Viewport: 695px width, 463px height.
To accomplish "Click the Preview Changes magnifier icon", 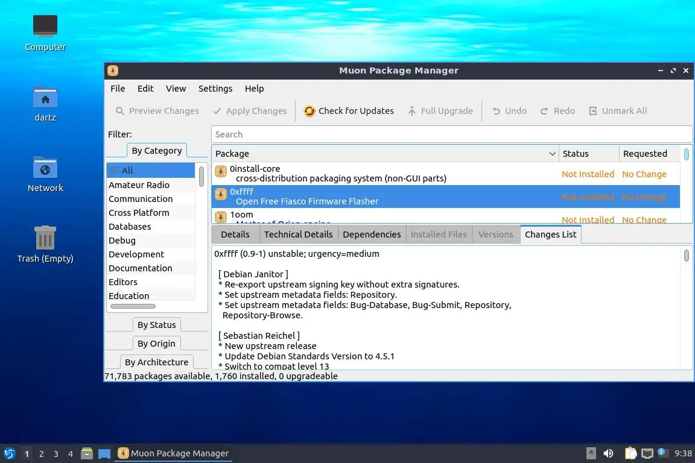I will tap(119, 111).
